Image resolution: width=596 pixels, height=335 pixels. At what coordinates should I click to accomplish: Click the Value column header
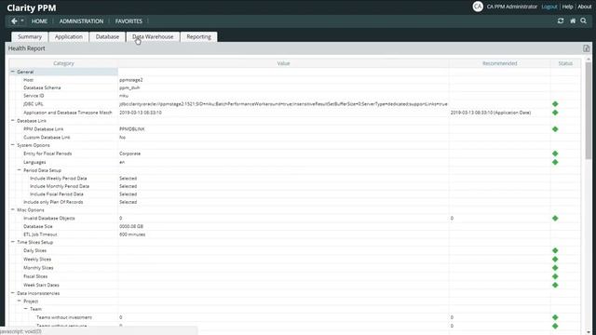pyautogui.click(x=283, y=63)
